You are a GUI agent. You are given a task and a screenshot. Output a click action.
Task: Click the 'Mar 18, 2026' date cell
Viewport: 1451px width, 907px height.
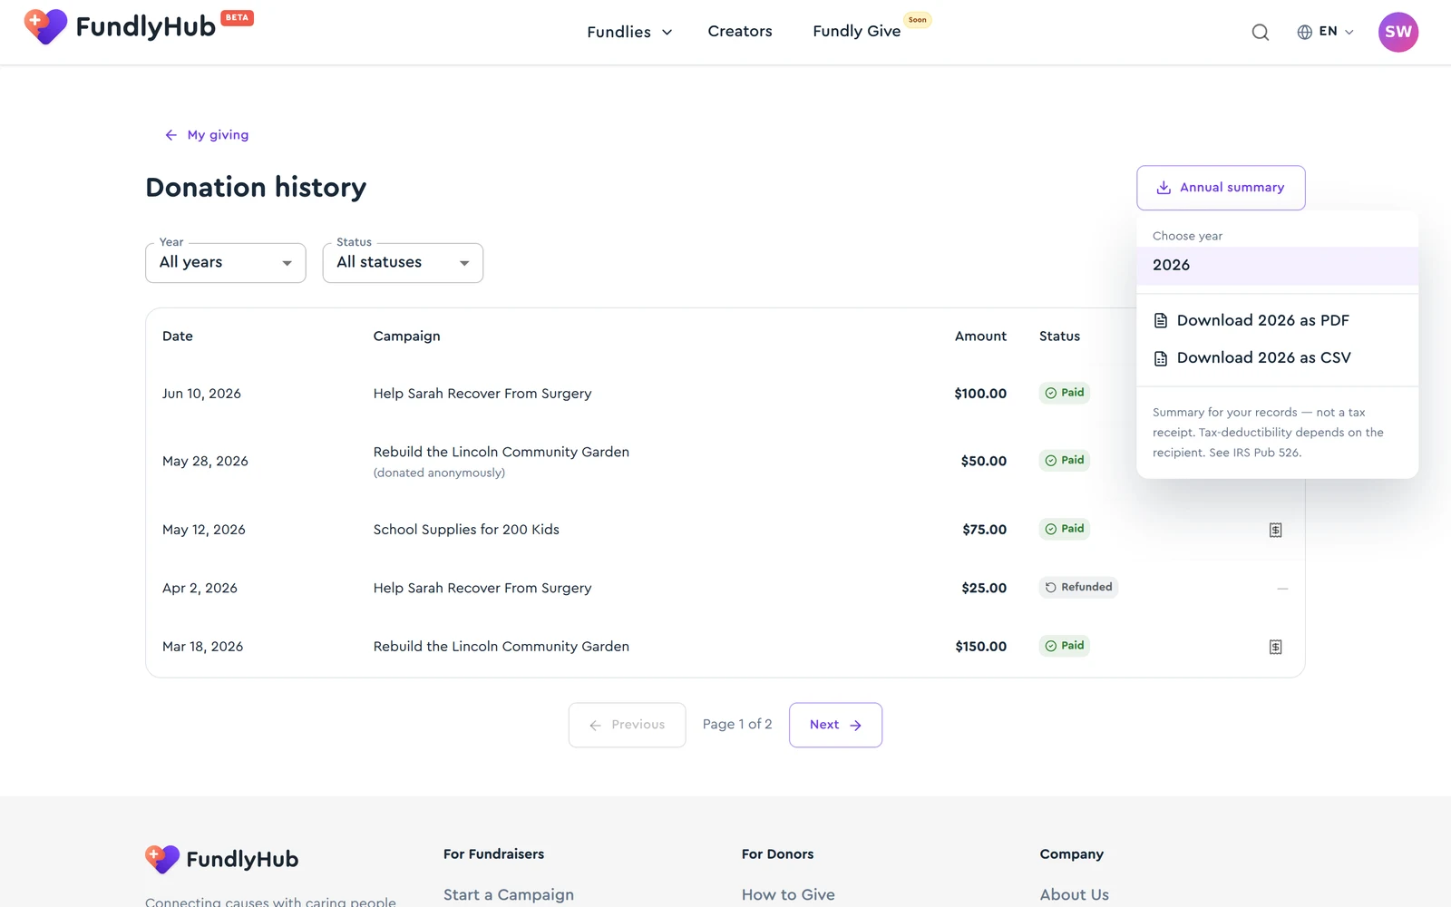point(202,647)
